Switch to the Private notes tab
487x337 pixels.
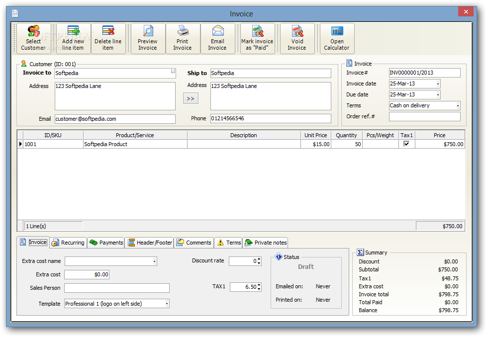click(266, 243)
